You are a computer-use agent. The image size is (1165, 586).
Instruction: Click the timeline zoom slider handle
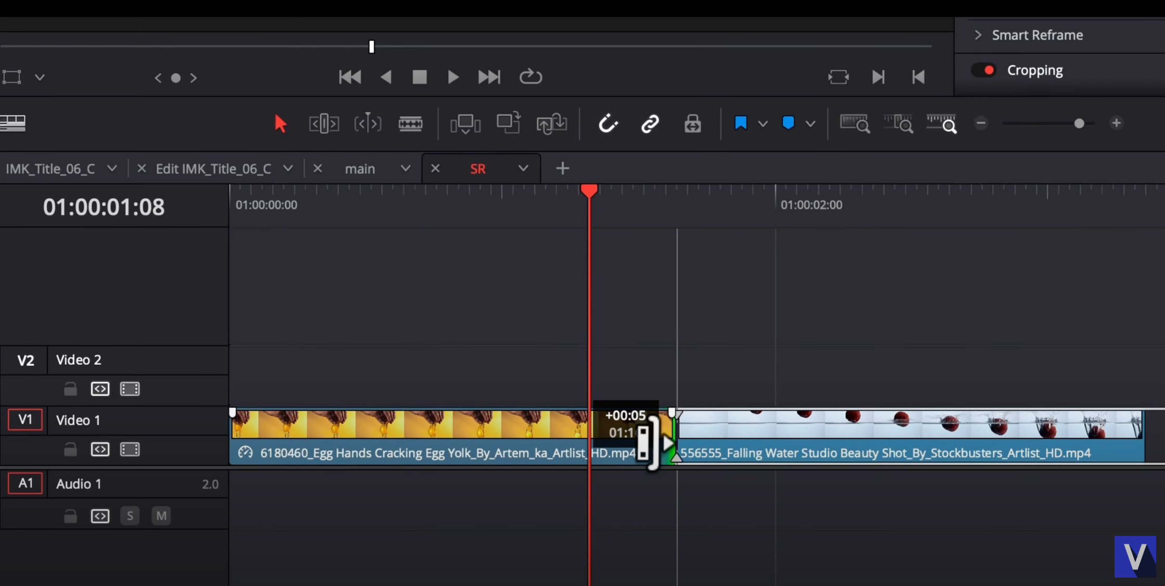1079,123
